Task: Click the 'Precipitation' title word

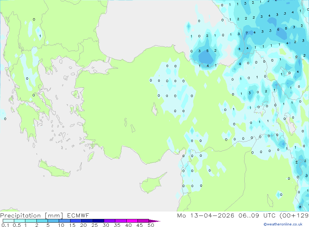Action: pos(20,216)
